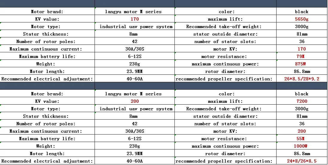This screenshot has height=165, width=328.
Task: Select the '7200' maximum lift cell
Action: tap(302, 101)
